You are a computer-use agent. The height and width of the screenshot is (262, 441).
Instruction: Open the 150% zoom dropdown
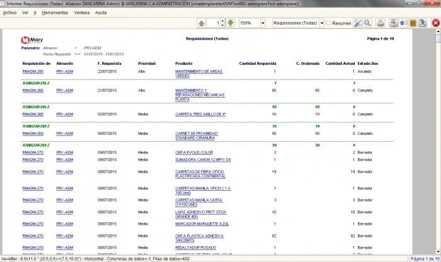pos(263,23)
